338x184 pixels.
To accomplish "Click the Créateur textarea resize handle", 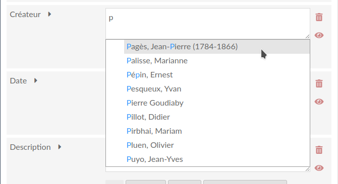I will pyautogui.click(x=308, y=37).
